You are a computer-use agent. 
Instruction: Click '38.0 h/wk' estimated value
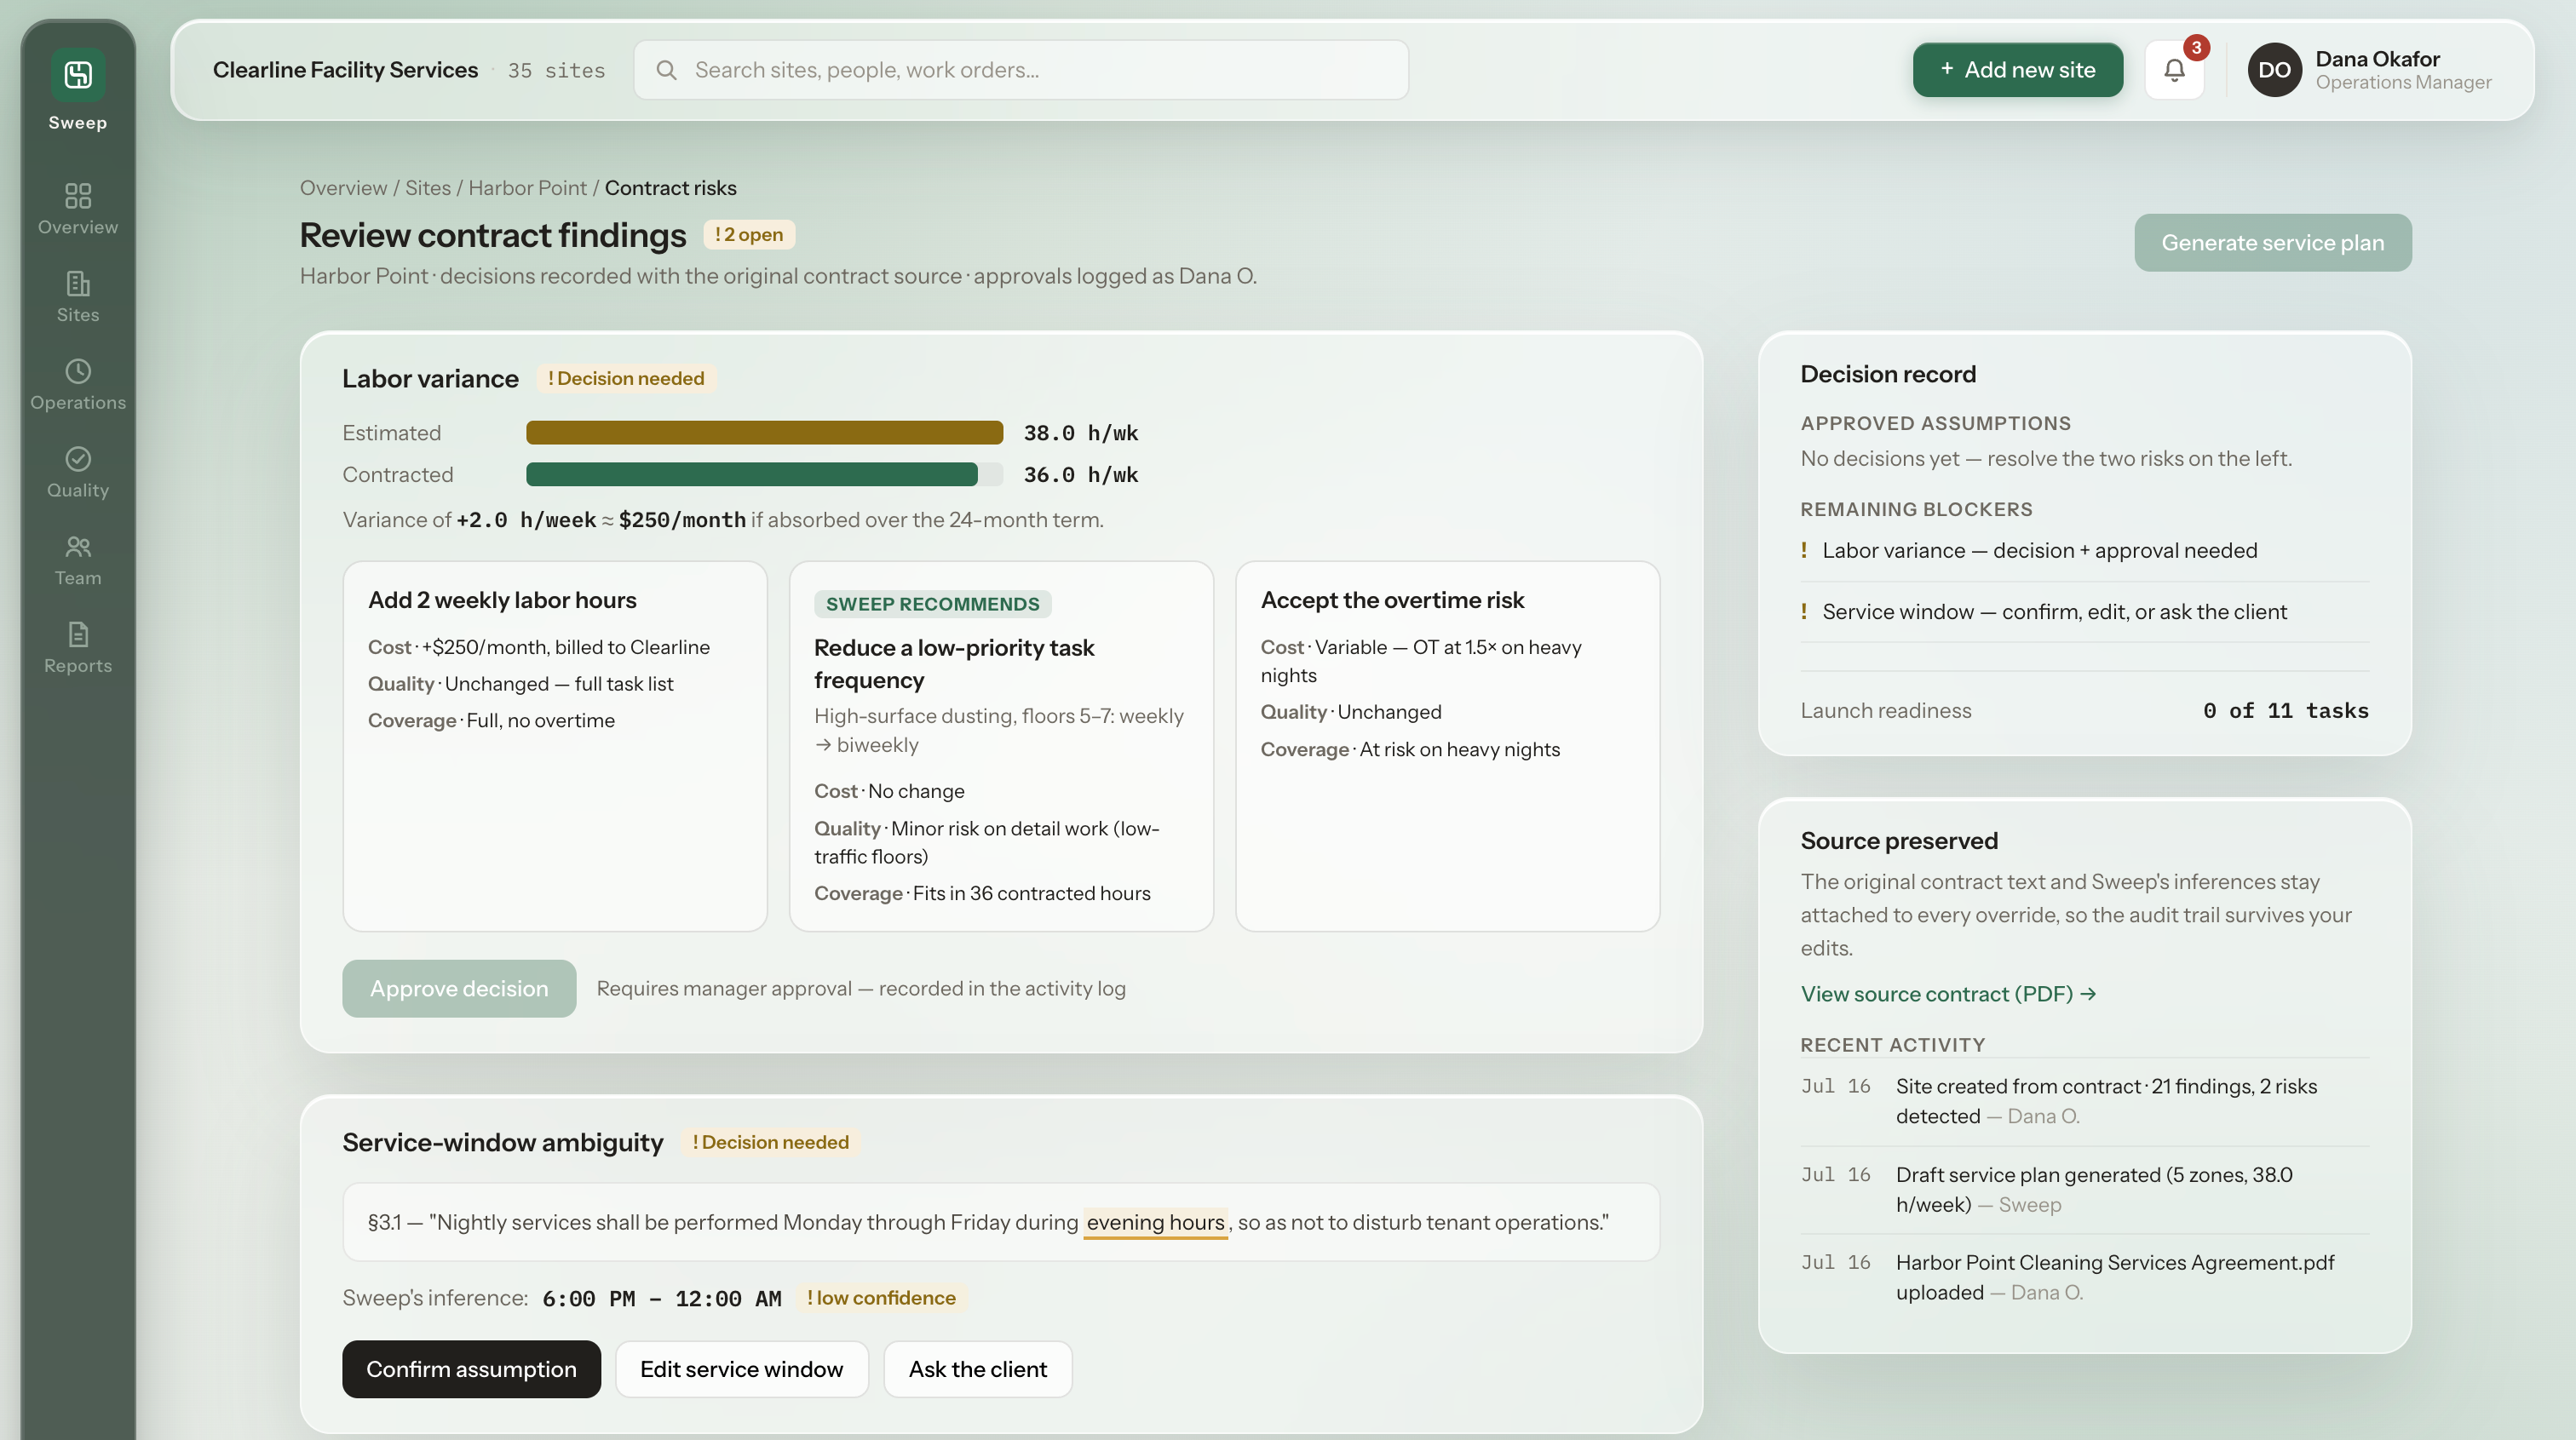[1080, 432]
